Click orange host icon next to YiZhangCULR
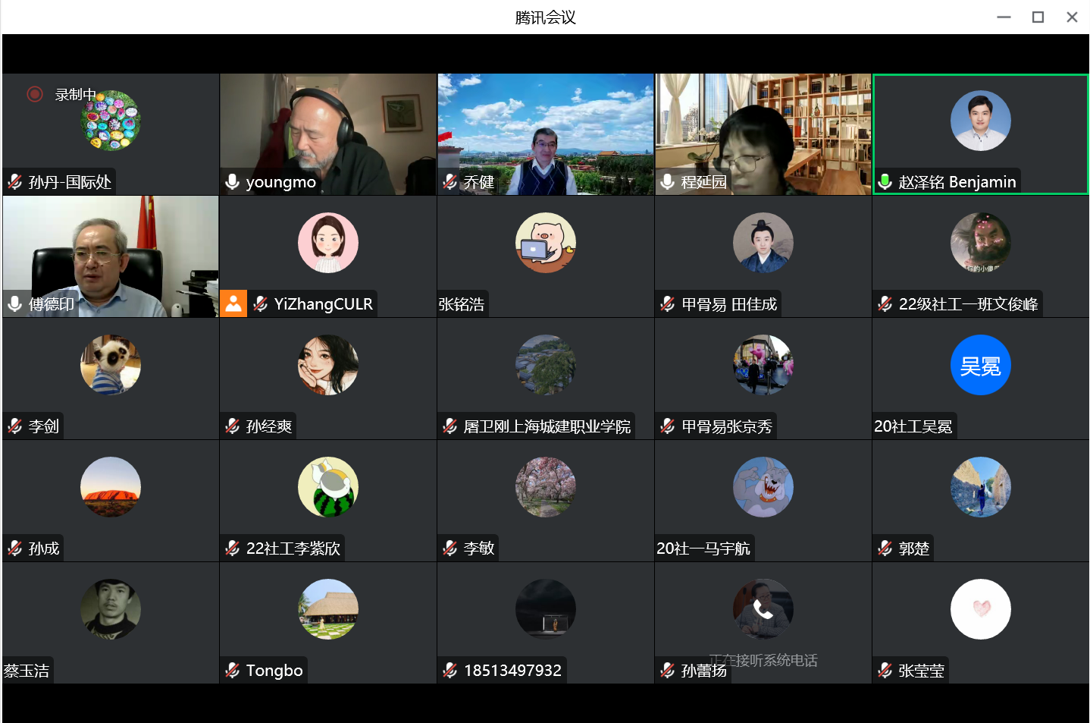 (x=233, y=304)
